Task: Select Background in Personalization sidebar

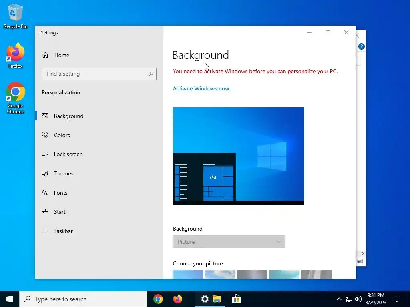Action: tap(99, 116)
